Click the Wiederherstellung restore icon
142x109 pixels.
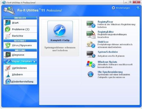[x=8, y=81]
